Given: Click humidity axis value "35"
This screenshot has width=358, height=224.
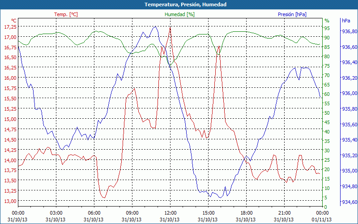Looking at the screenshot, I should tap(327, 141).
